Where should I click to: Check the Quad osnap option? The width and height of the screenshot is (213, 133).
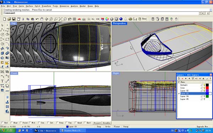[76, 123]
